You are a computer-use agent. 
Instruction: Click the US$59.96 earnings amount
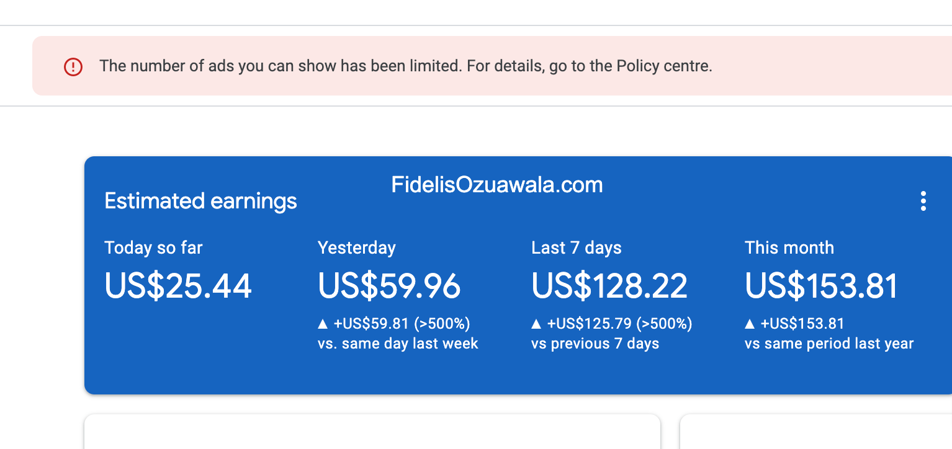389,286
